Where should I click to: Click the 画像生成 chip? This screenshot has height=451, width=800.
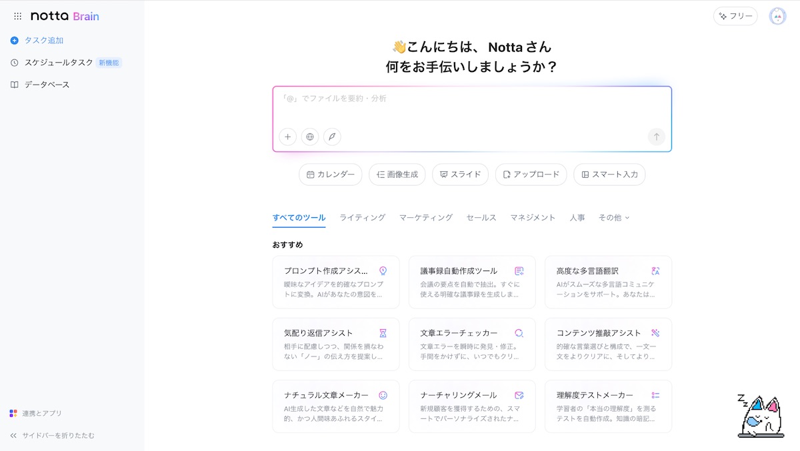coord(397,175)
